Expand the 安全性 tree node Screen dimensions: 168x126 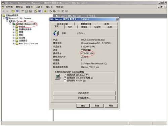pos(13,38)
